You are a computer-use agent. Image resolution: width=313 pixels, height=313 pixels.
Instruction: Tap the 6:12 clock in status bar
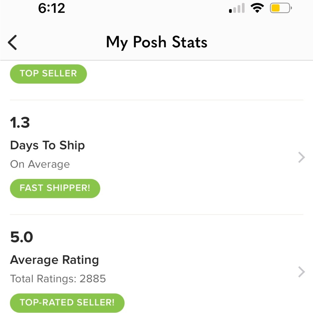(x=52, y=8)
